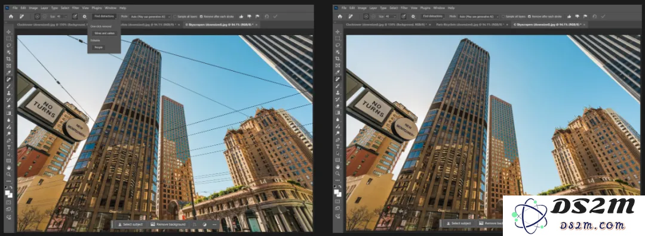Select the Crop tool in the left window
The image size is (645, 236).
[8, 58]
